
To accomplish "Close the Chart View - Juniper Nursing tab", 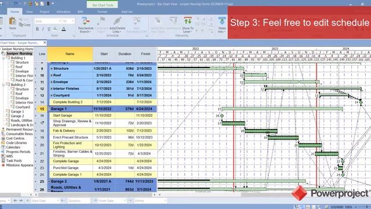I will 45,42.
